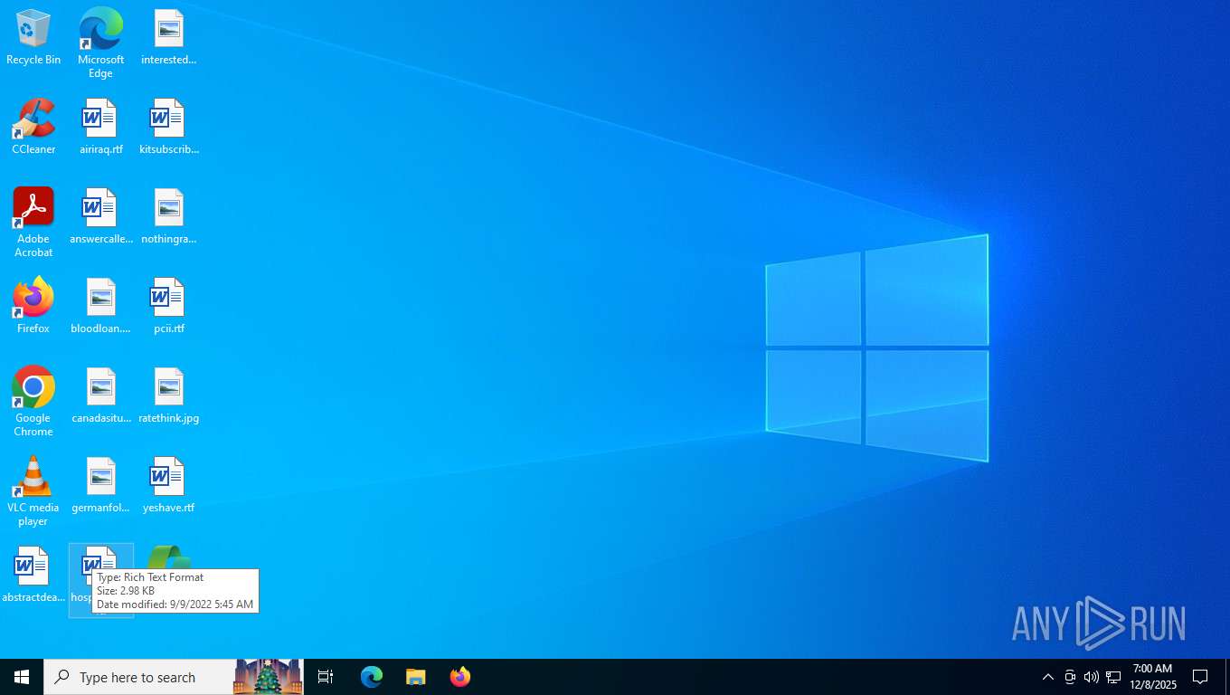
Task: Select the bloodloan image file
Action: tap(100, 306)
